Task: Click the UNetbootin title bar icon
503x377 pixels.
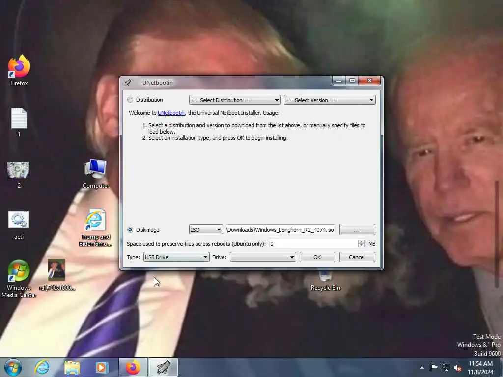Action: (128, 82)
